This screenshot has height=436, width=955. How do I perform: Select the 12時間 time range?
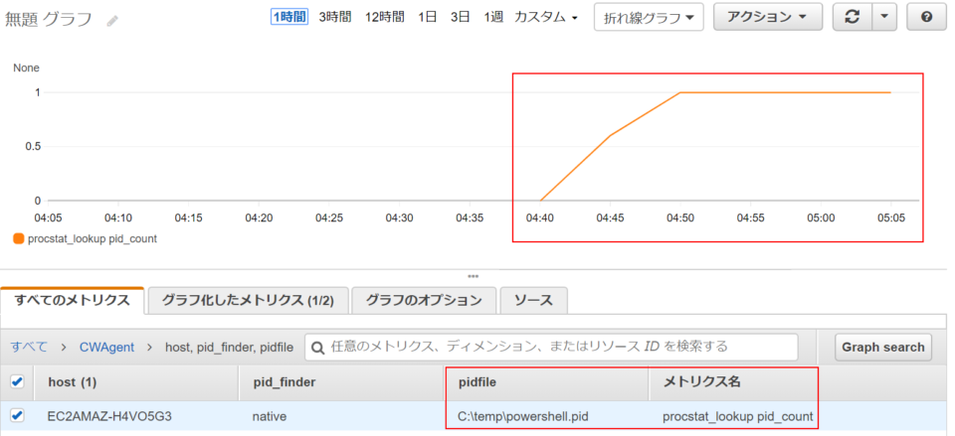coord(386,17)
